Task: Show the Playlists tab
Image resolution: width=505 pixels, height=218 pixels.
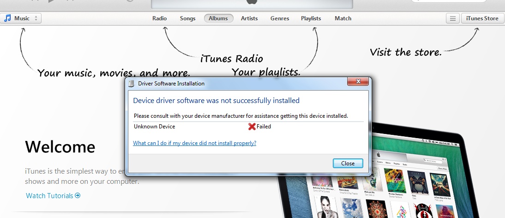Action: tap(311, 18)
